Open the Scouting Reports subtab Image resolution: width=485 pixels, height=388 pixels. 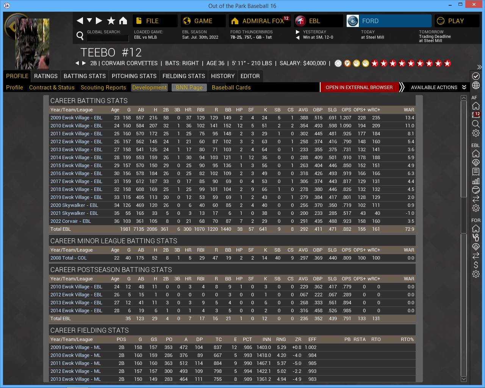tap(103, 88)
